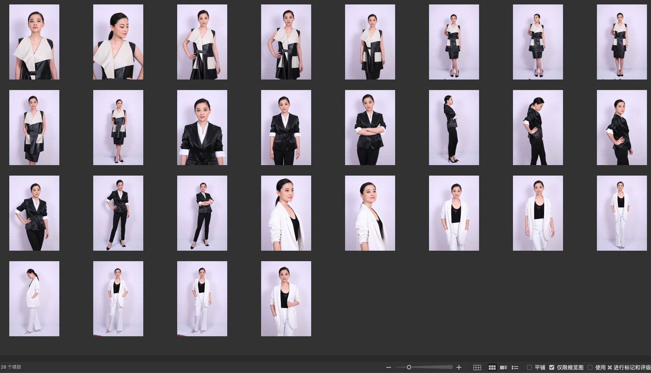Select the full-body black suit arms-crossed photo
Image resolution: width=651 pixels, height=373 pixels.
tap(202, 213)
